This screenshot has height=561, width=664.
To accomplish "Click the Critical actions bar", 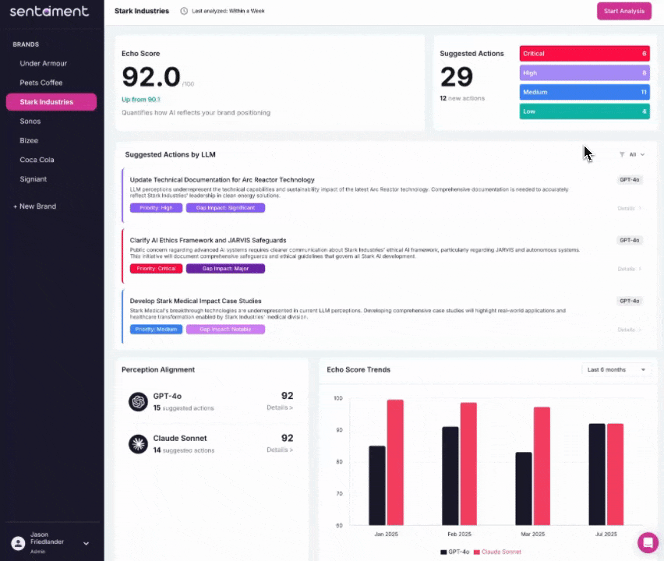I will coord(585,54).
